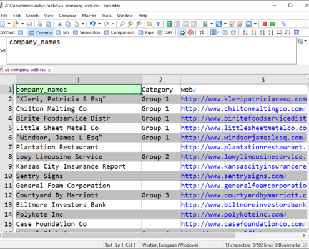309x249 pixels.
Task: Click the Open file folder icon
Action: [x=16, y=24]
